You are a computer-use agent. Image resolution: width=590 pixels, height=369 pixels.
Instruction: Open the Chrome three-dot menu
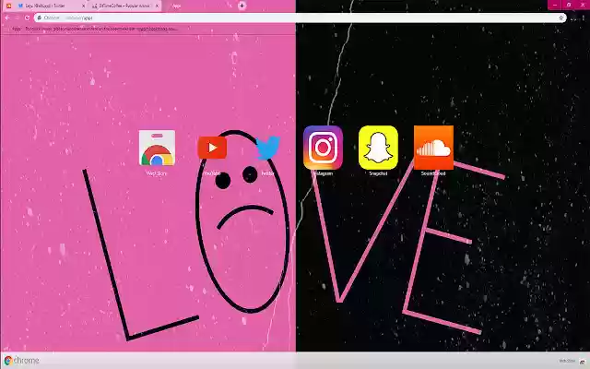tap(584, 18)
